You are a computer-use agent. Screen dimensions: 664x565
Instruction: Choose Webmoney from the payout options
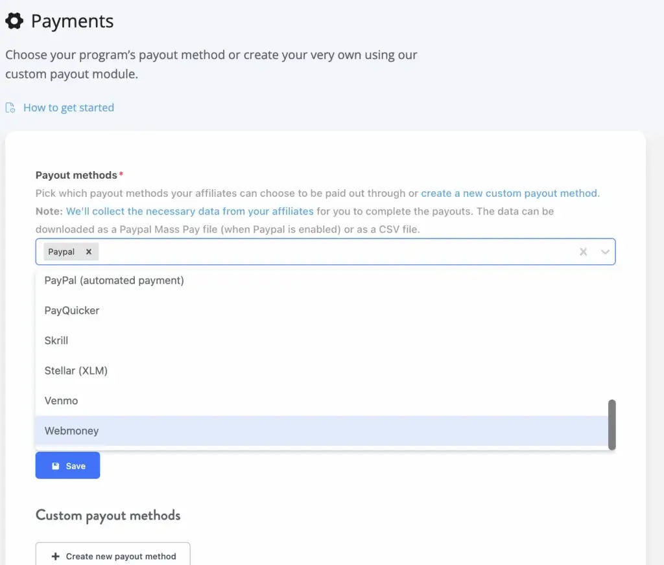[x=71, y=430]
